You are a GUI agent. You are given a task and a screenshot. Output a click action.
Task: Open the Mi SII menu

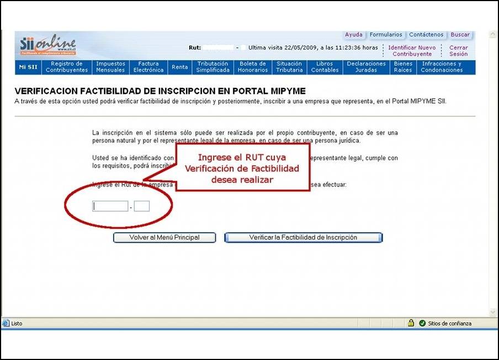tap(28, 67)
